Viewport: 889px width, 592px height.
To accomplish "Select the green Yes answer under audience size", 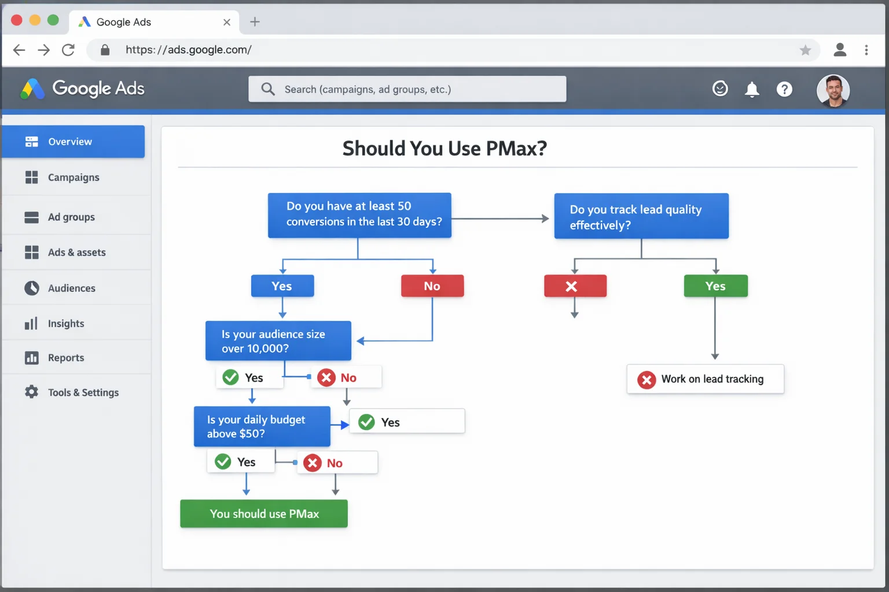I will click(x=249, y=377).
